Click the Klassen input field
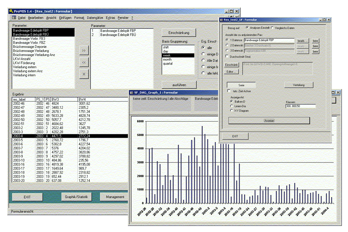Image resolution: width=348 pixels, height=232 pixels. click(x=300, y=106)
